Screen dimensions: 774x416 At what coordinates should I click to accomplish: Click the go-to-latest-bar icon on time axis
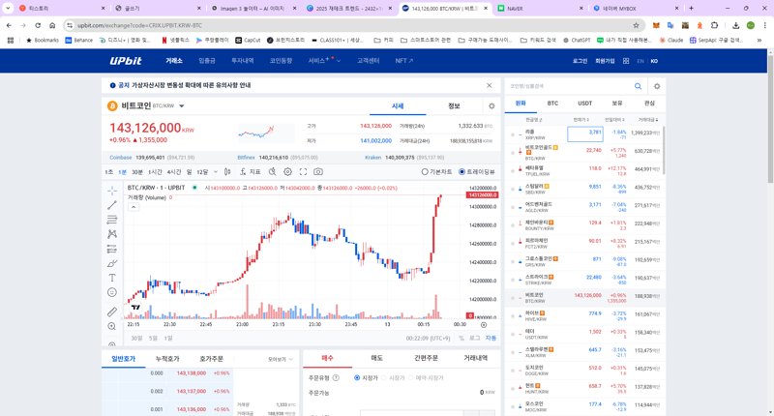tap(484, 325)
